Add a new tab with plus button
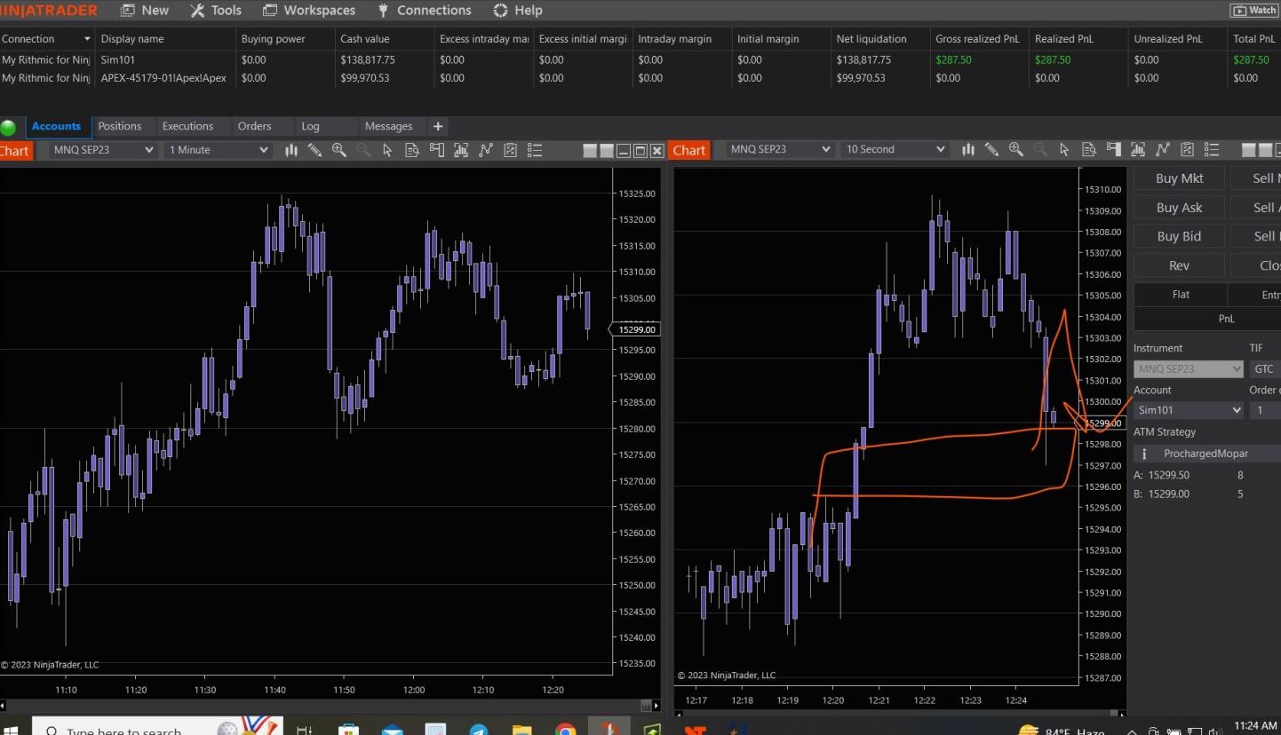Screen dimensions: 1281x735 tap(438, 126)
